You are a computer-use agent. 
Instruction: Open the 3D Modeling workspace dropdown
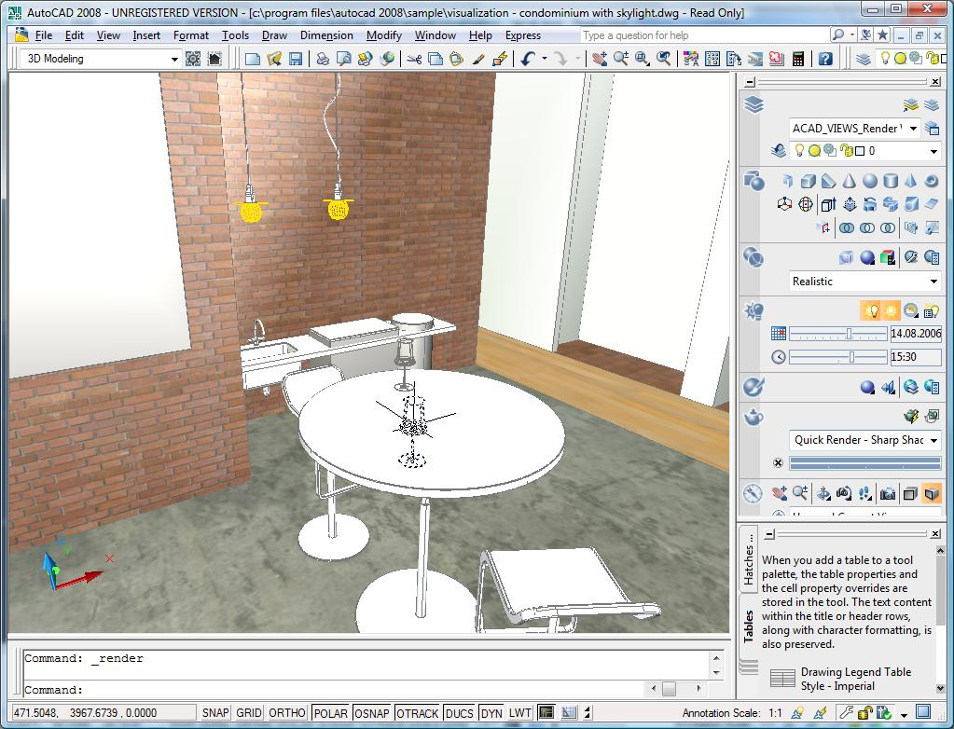[174, 59]
